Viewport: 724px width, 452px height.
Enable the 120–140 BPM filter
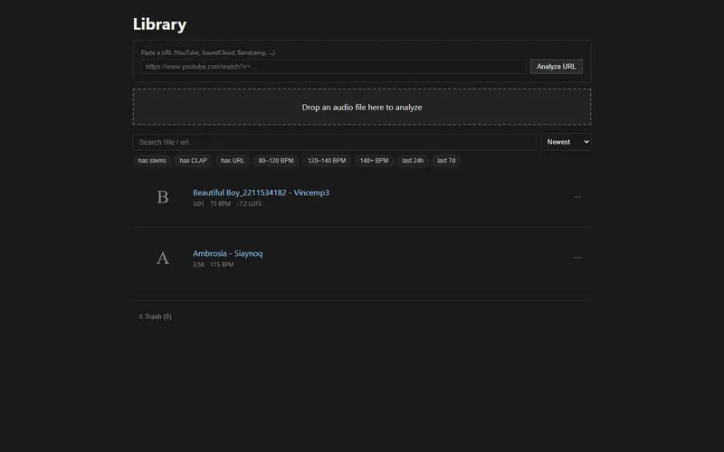327,161
